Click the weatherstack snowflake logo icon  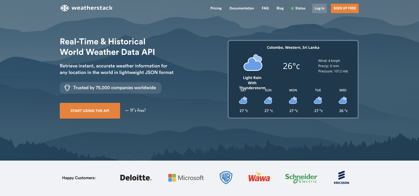(65, 8)
